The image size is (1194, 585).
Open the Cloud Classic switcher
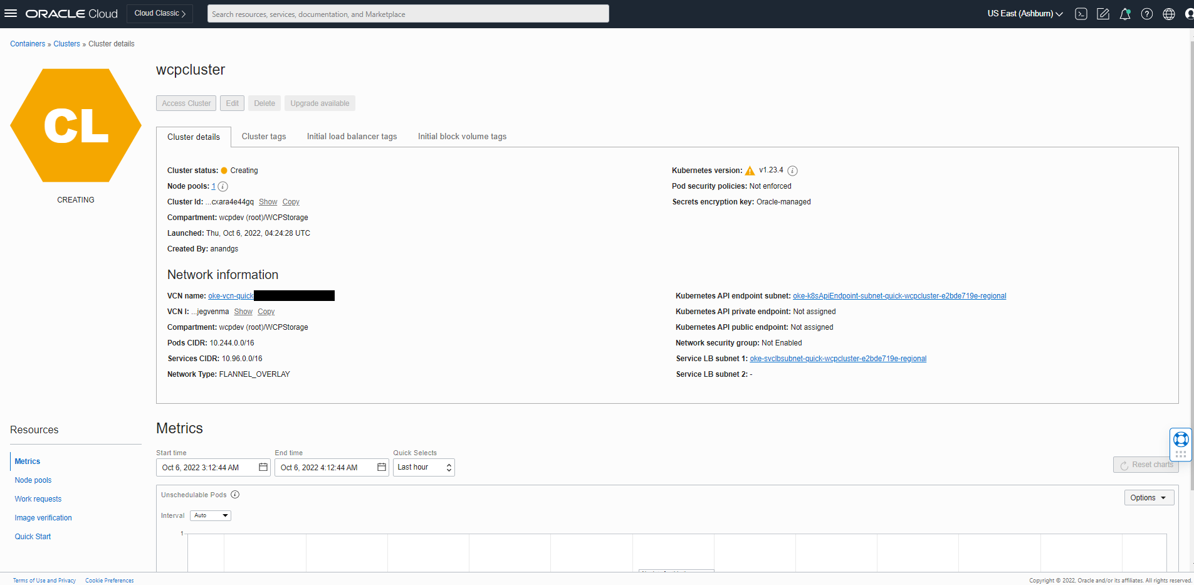160,13
